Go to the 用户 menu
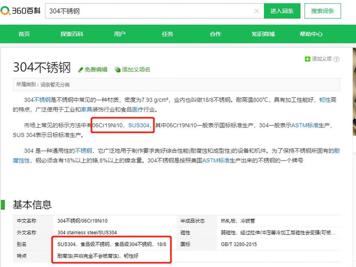356x267 pixels. [x=120, y=34]
